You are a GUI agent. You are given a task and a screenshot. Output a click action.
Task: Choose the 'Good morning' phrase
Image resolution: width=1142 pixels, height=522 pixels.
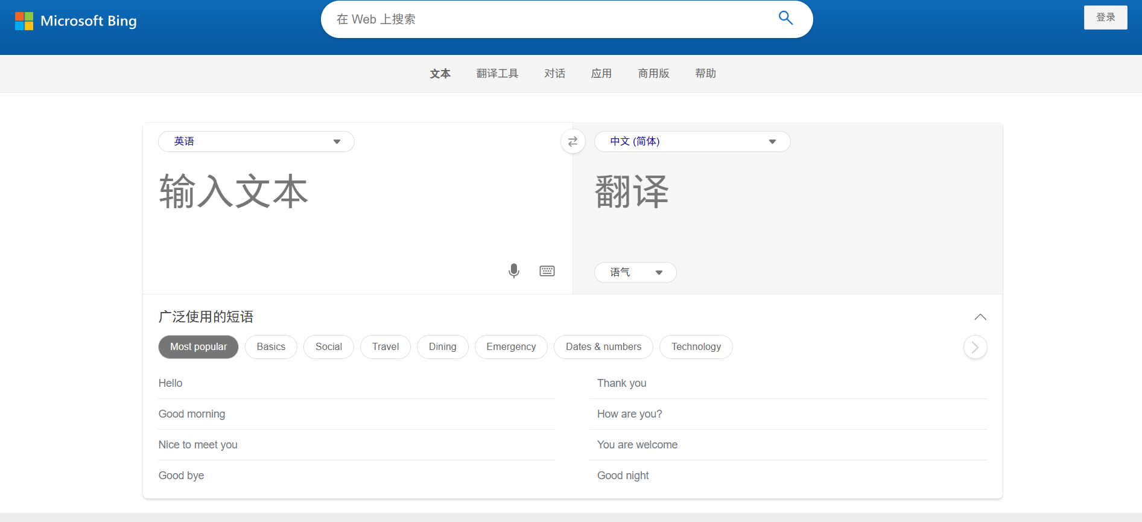click(192, 414)
